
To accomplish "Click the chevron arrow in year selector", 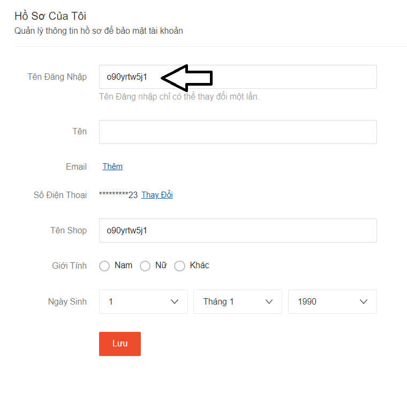I will (364, 301).
